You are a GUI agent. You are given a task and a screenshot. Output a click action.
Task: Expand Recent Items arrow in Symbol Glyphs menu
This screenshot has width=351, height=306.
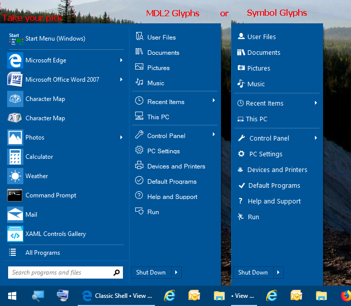(316, 103)
